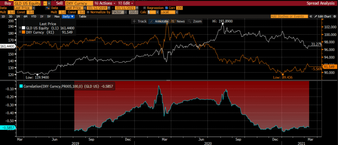Image resolution: width=338 pixels, height=145 pixels.
Task: Click the Add Studies or Events field
Action: point(289,16)
